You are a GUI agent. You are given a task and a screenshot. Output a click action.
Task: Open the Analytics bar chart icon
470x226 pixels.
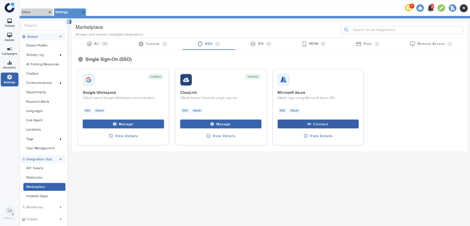pos(9,65)
